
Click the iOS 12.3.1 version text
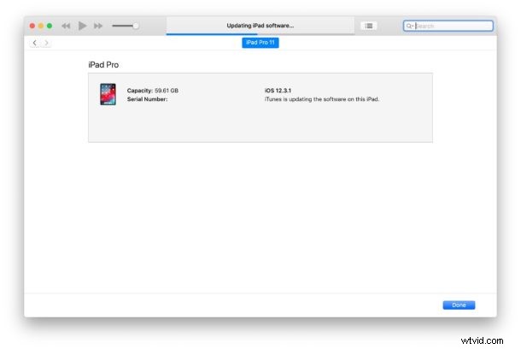click(x=278, y=91)
